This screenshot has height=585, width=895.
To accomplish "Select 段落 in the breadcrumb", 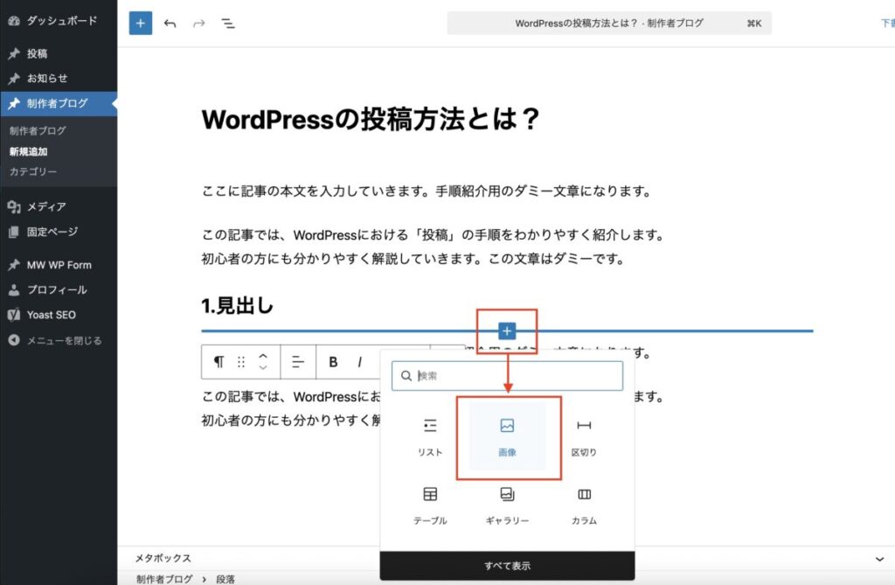I will tap(225, 579).
